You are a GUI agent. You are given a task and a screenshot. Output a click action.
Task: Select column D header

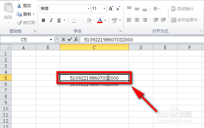coord(141,48)
